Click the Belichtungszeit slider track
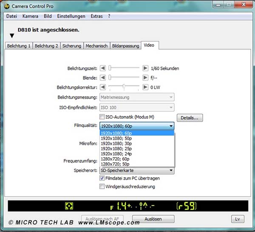Image resolution: width=255 pixels, height=232 pixels. point(124,68)
